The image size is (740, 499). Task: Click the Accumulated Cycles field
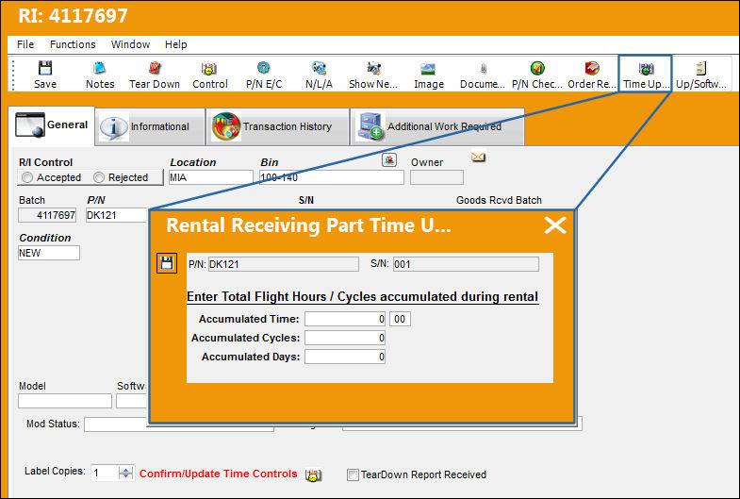[x=345, y=338]
